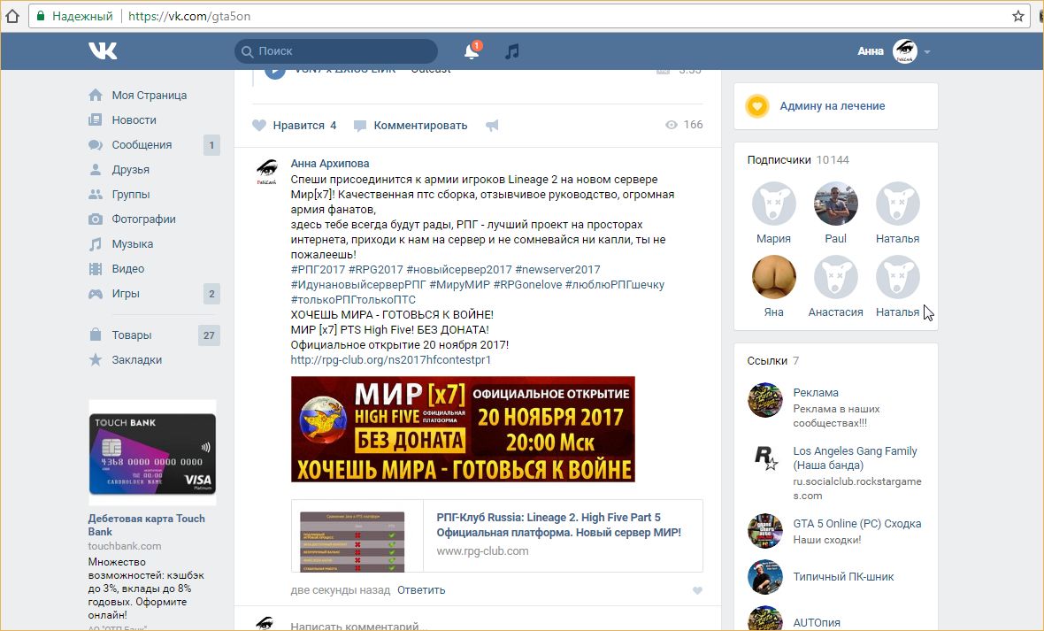Open rpg-club.org/ns2017hfcontestpr1 link

391,360
